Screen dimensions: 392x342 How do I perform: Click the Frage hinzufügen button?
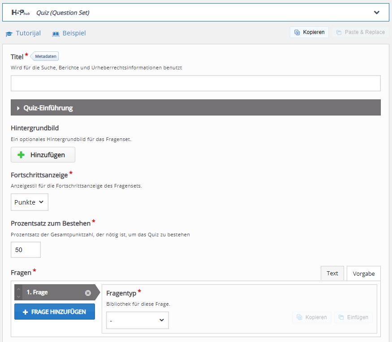click(x=55, y=312)
